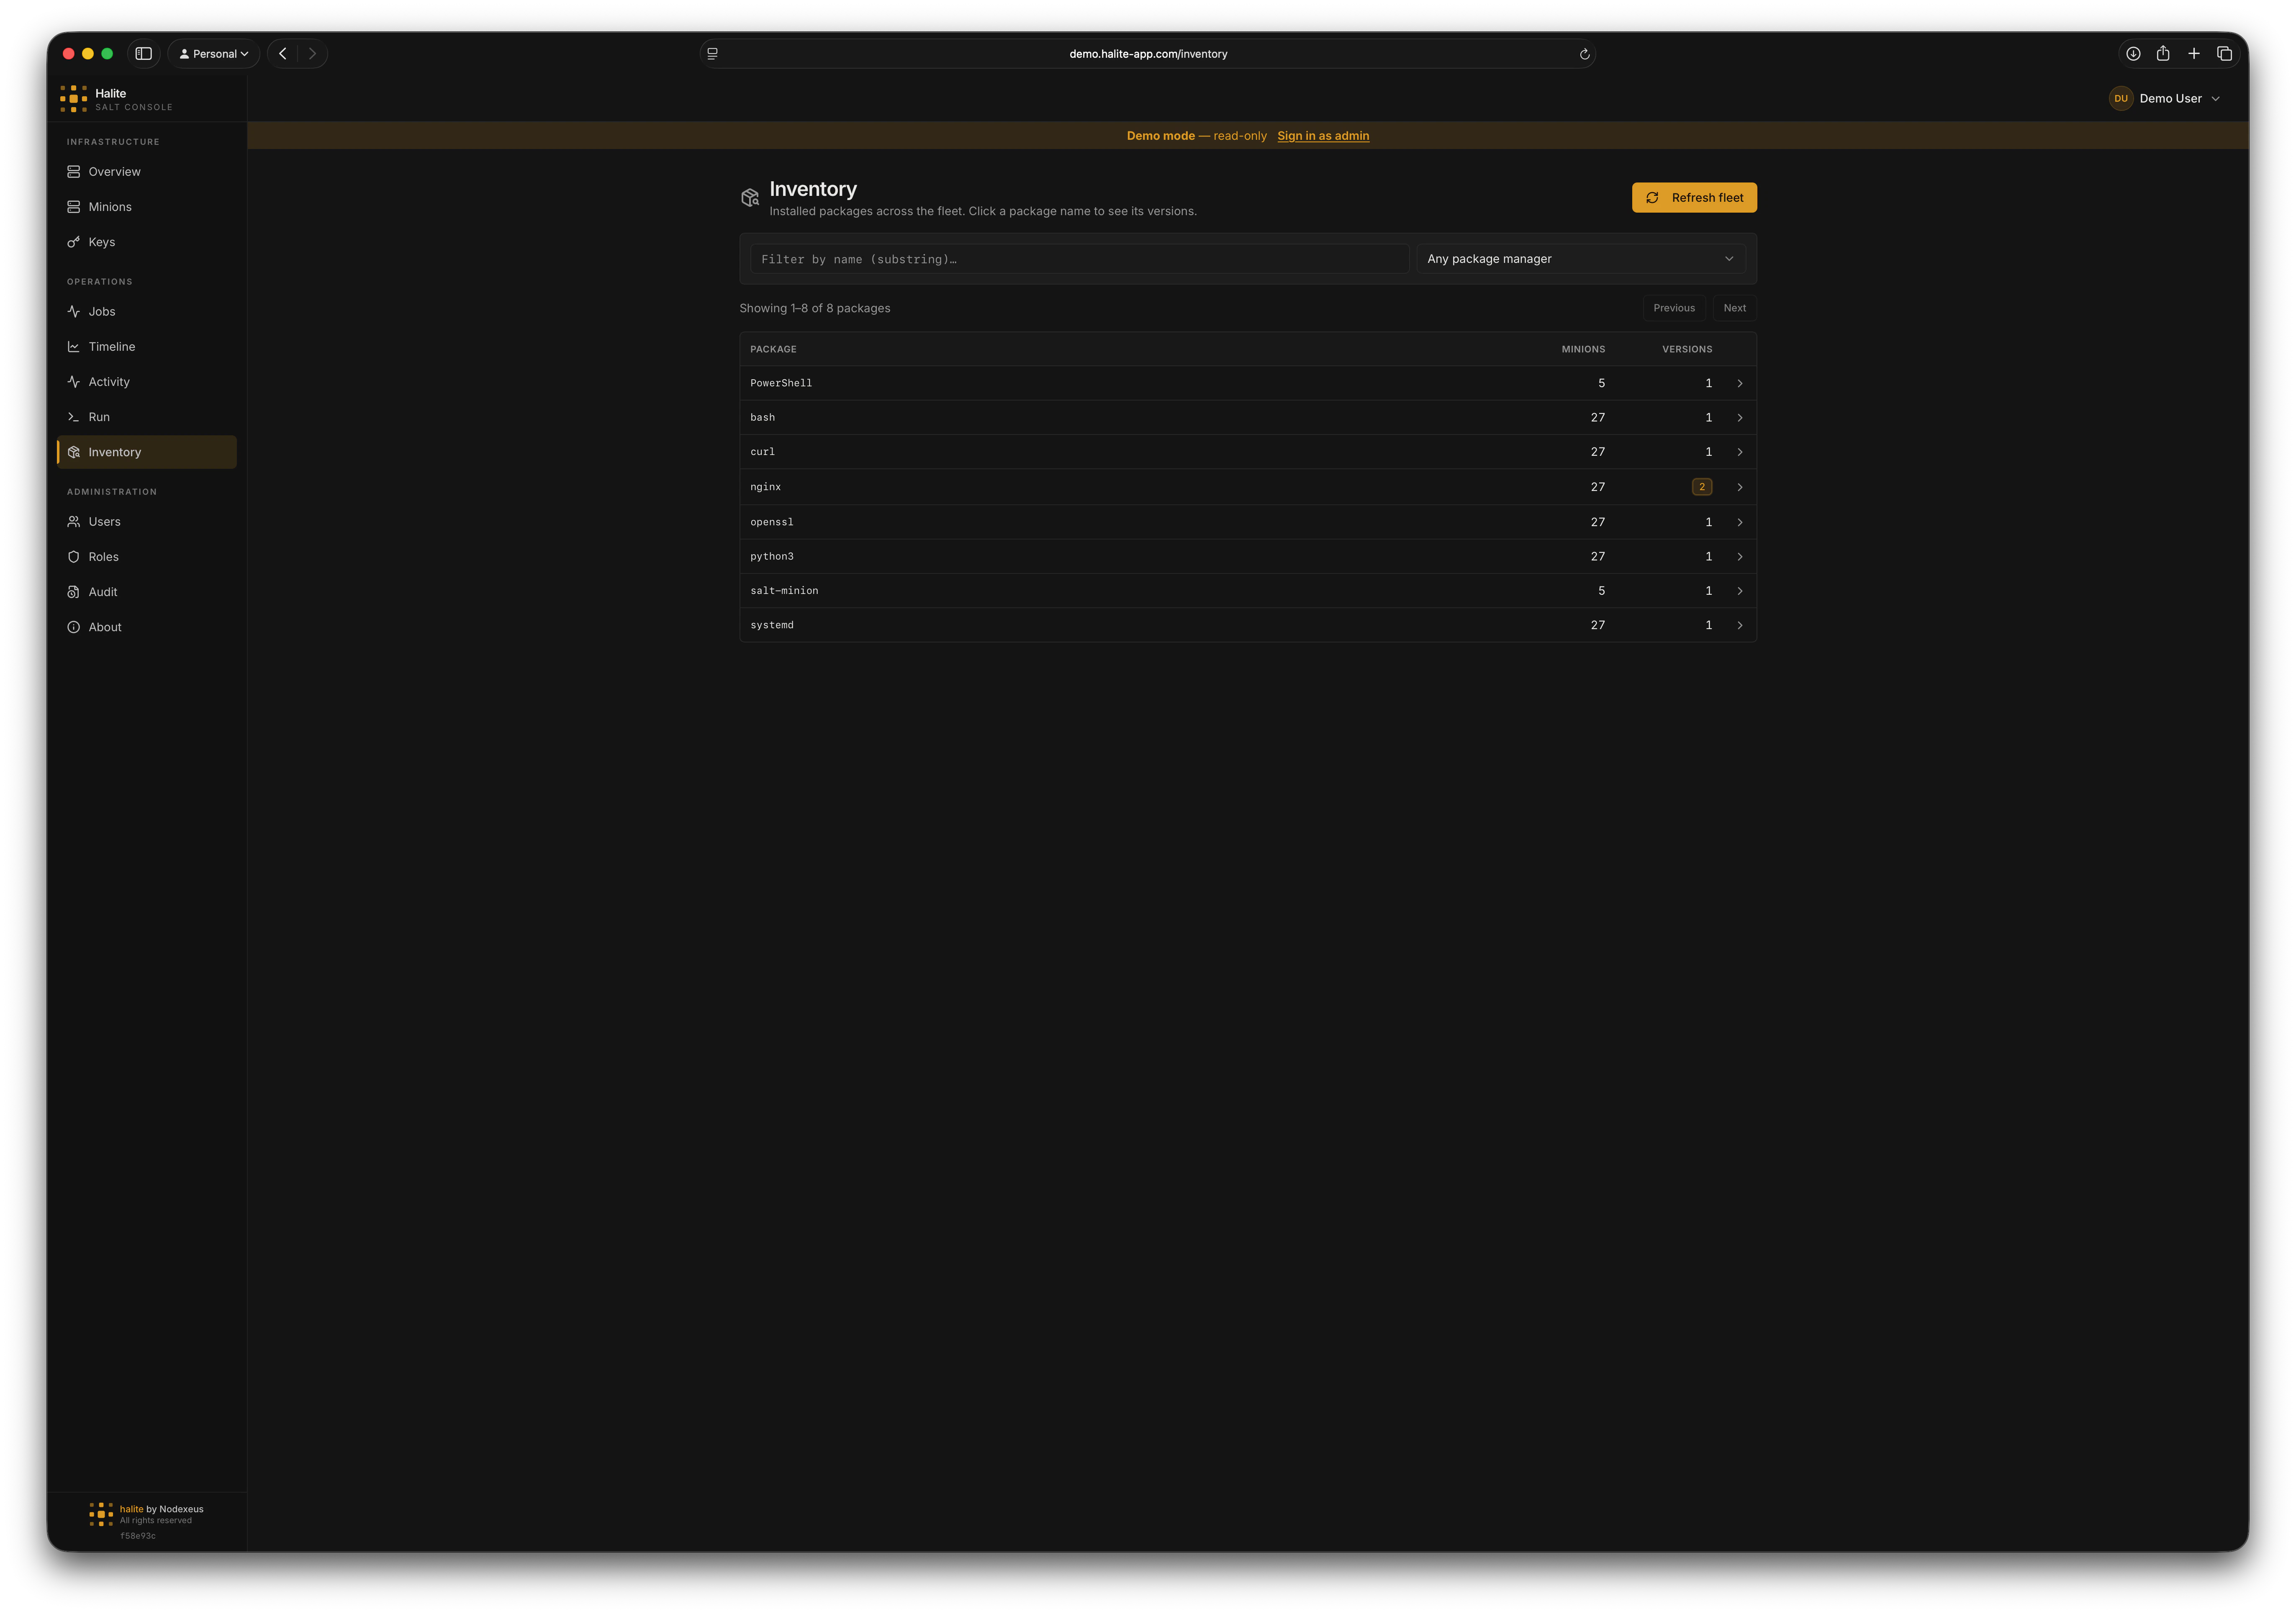Click the Safari share icon

click(x=2163, y=53)
